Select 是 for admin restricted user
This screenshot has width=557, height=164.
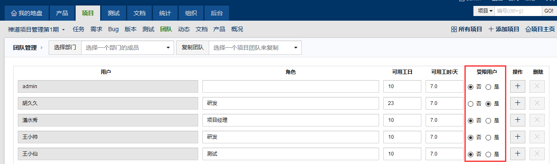tap(489, 87)
